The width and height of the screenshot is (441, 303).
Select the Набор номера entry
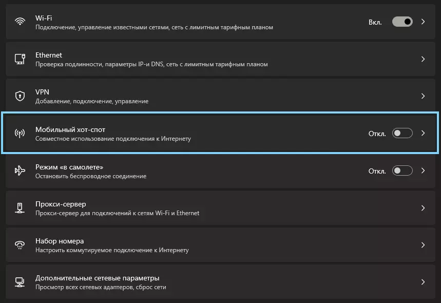[60, 241]
